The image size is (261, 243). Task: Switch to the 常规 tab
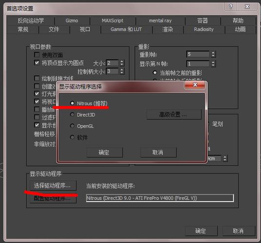click(x=23, y=29)
